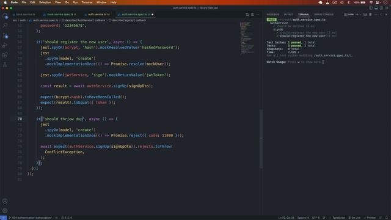This screenshot has width=391, height=220.
Task: Open the launch profile dropdown next to plus
Action: 360,15
